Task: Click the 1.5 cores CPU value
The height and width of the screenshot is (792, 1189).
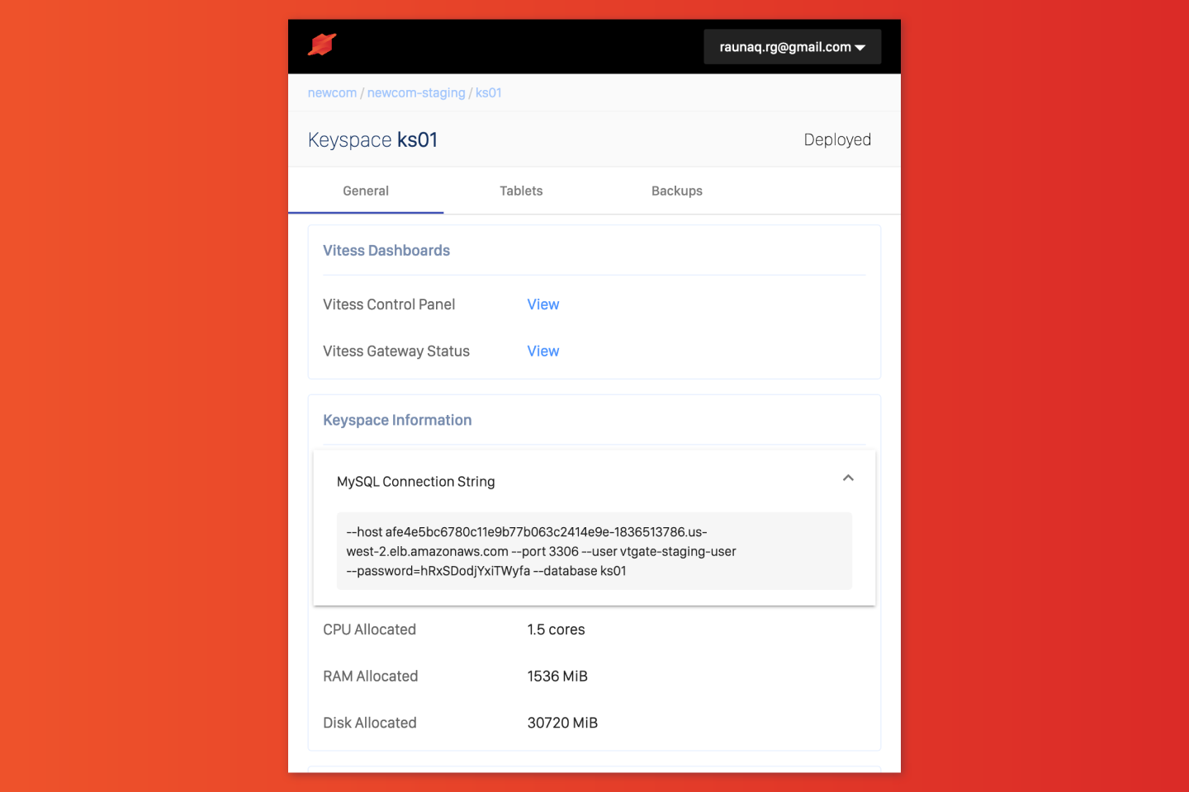Action: pos(556,630)
